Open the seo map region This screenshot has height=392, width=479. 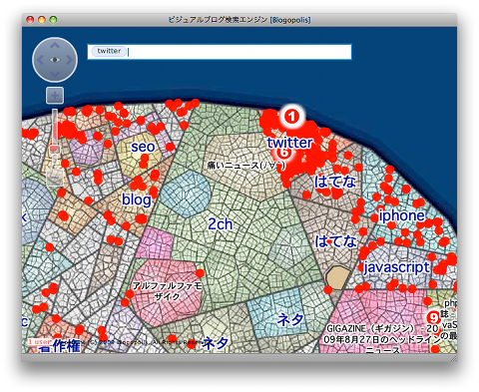143,147
